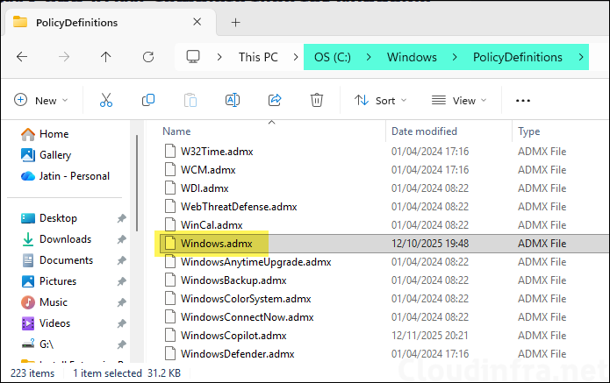Image resolution: width=610 pixels, height=383 pixels.
Task: Select WindowsBackup.admx file
Action: (233, 280)
